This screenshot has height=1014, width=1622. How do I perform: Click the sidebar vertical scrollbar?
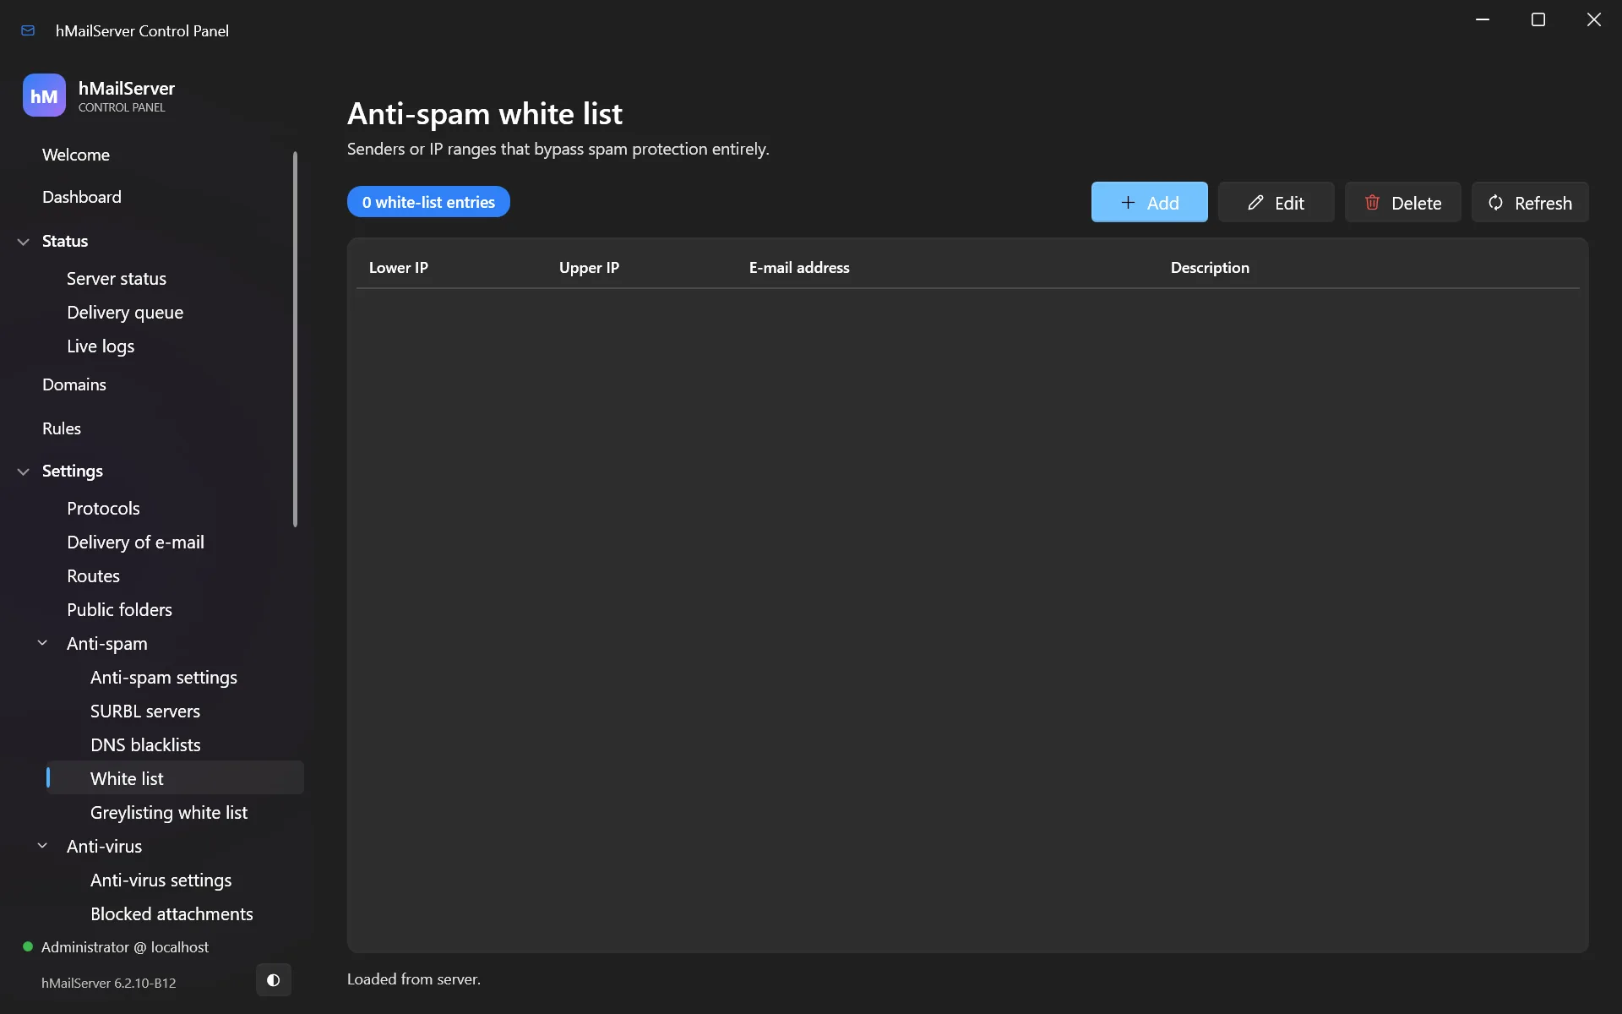tap(295, 339)
